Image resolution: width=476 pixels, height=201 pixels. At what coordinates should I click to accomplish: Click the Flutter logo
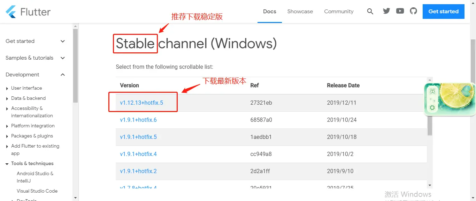(28, 12)
